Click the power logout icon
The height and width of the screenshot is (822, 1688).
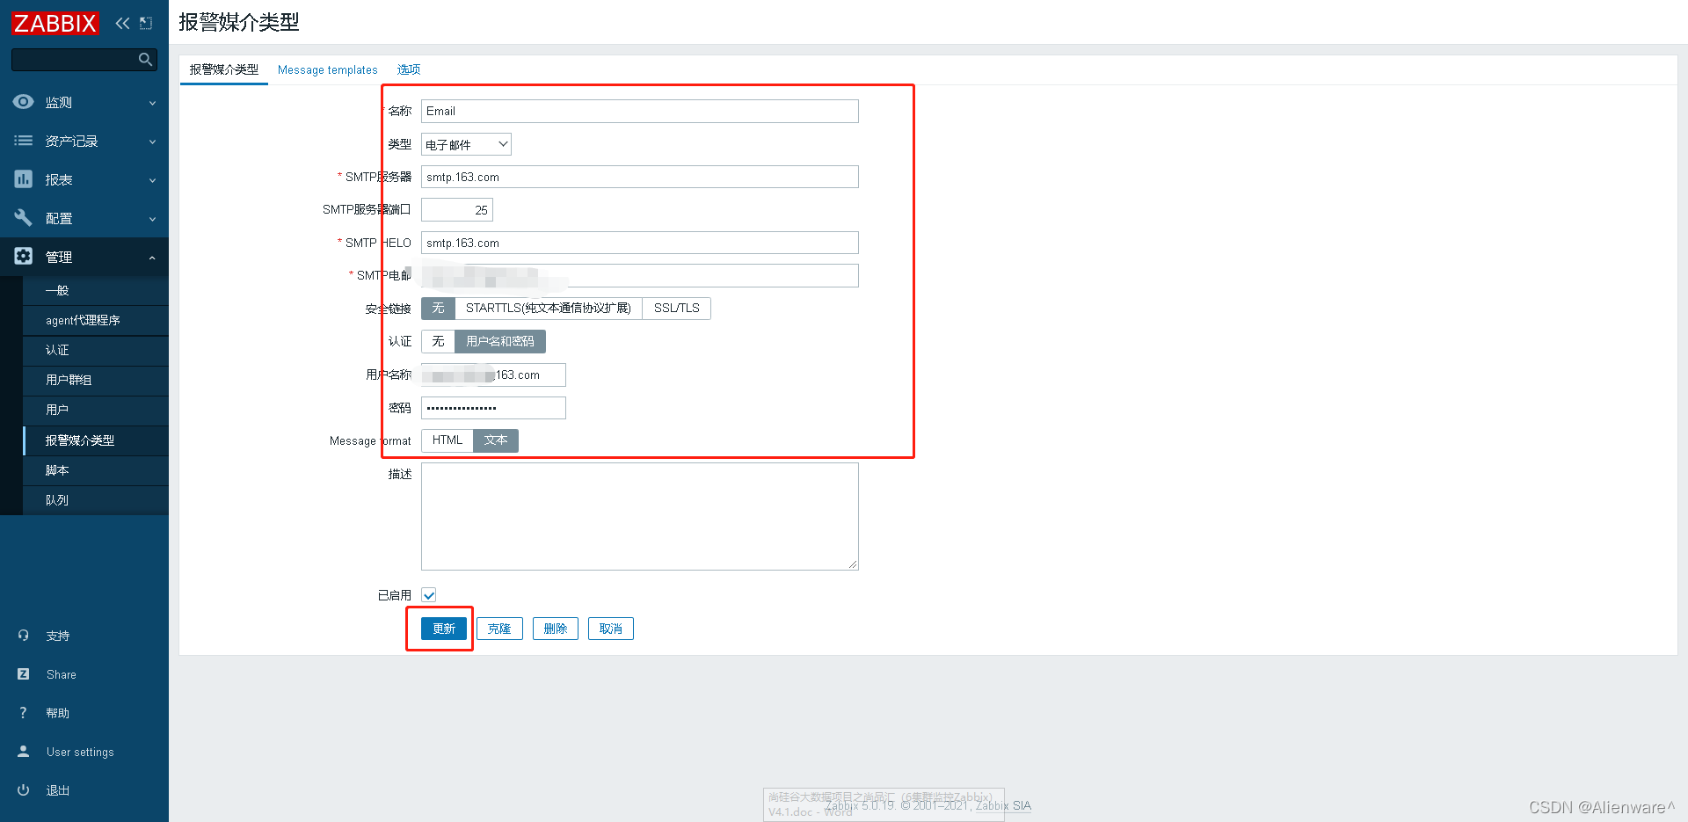click(23, 790)
